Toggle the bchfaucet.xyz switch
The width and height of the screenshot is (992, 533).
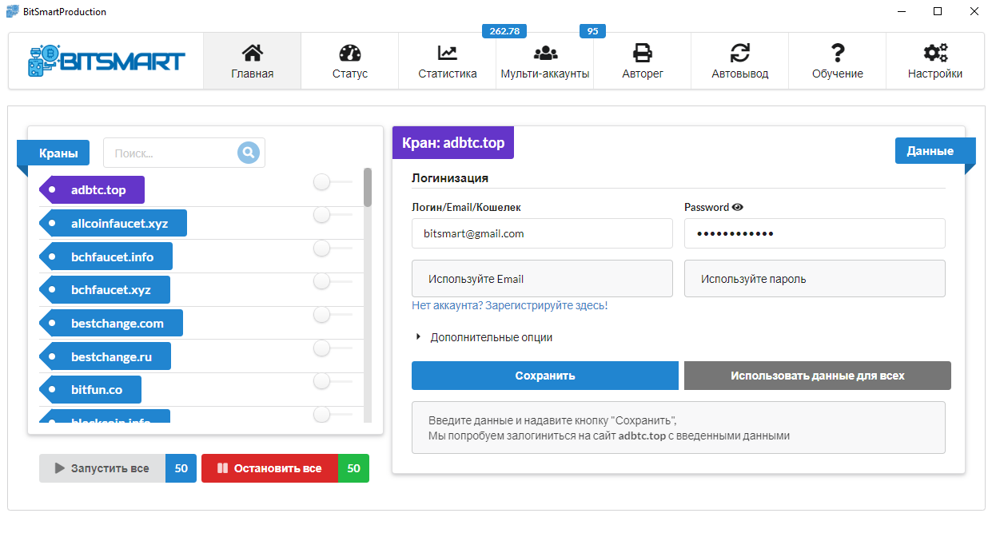point(333,281)
